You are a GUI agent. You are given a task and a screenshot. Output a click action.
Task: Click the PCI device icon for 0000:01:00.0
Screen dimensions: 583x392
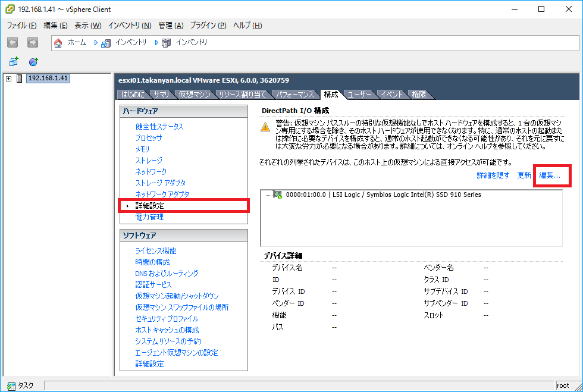pyautogui.click(x=278, y=195)
